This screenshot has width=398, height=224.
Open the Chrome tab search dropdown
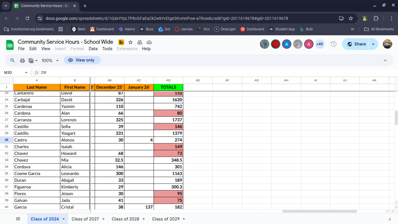pos(6,6)
